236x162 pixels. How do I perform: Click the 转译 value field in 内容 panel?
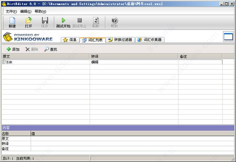132,144
